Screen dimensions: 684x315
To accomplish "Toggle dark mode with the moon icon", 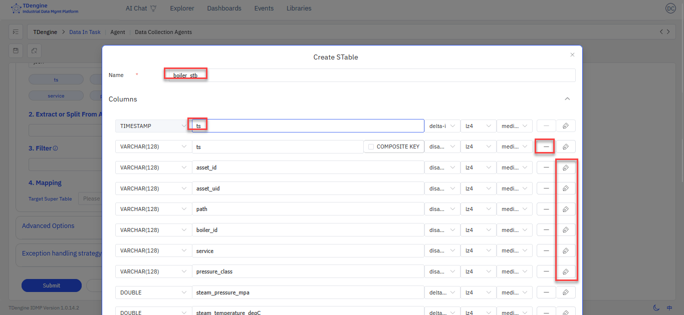I will 656,308.
